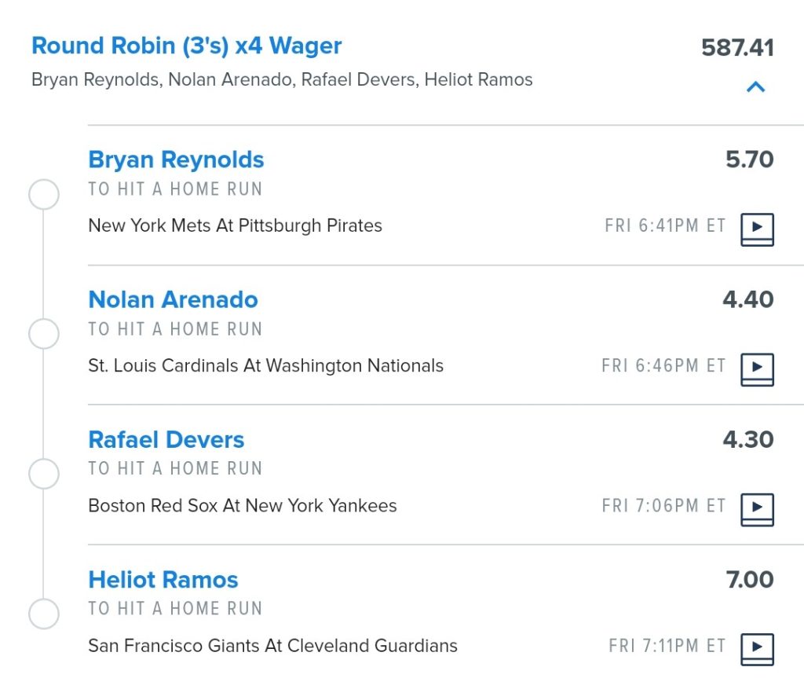Open live stream icon for Cardinals at Nationals
The image size is (804, 678).
(757, 369)
